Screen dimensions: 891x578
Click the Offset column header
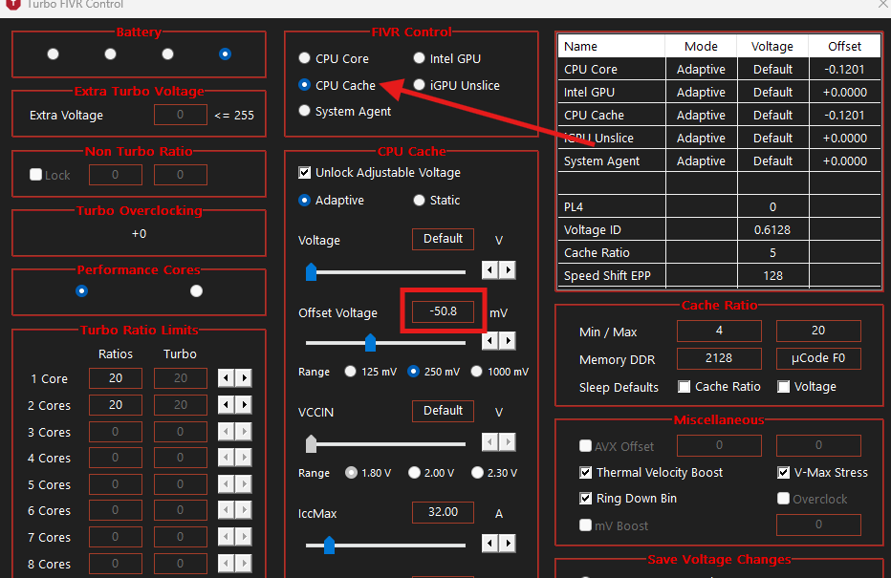844,47
